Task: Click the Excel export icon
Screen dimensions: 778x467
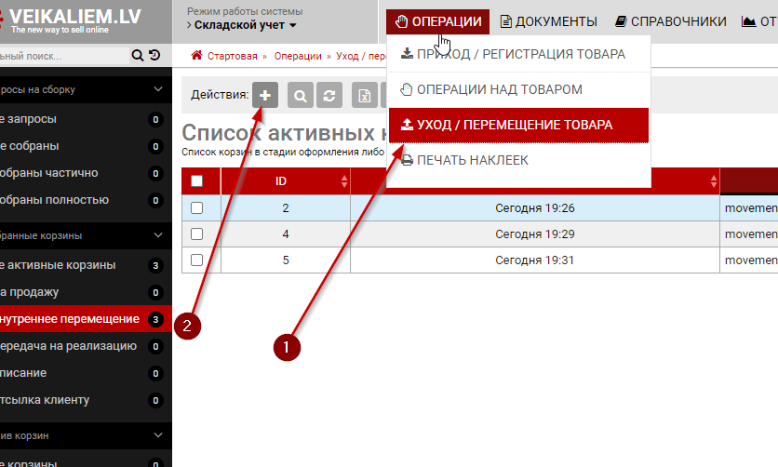Action: 364,95
